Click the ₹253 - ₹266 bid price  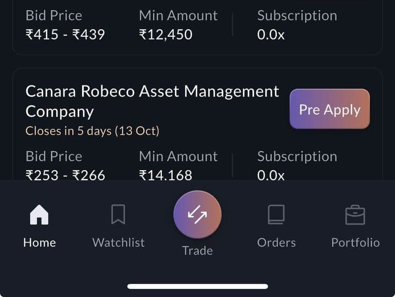point(65,175)
